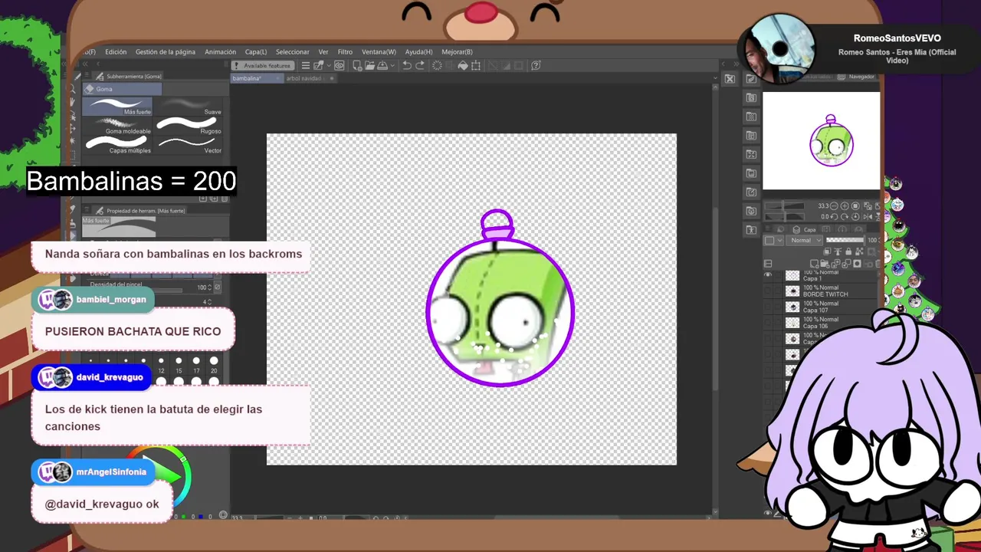Image resolution: width=981 pixels, height=552 pixels.
Task: Open the Gestión de la página menu
Action: [166, 52]
